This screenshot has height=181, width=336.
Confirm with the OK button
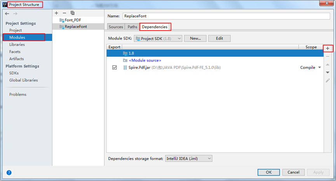269,172
